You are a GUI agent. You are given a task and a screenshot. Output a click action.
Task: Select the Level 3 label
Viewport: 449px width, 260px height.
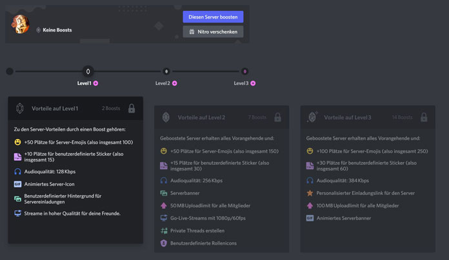241,83
